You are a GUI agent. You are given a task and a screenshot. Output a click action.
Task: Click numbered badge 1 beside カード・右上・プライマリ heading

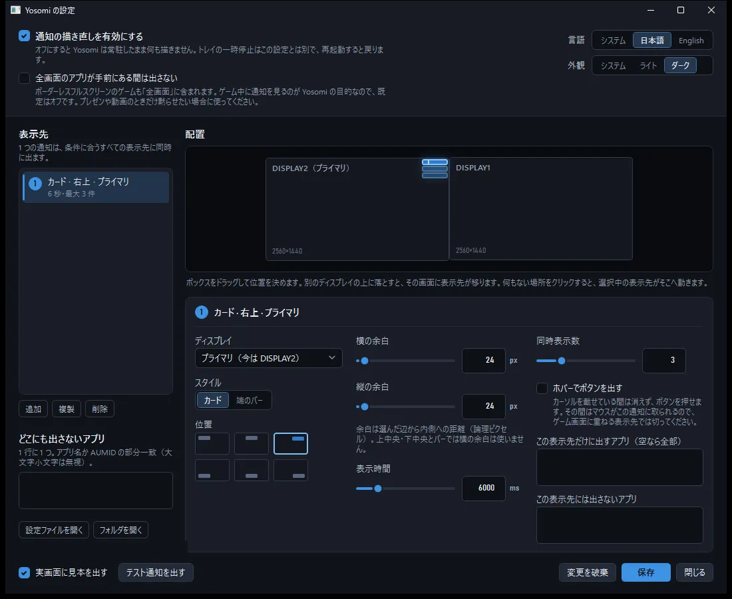tap(201, 312)
